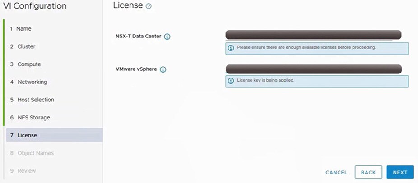Click the available licenses notice banner
Screen dimensions: 418x183
click(x=317, y=48)
